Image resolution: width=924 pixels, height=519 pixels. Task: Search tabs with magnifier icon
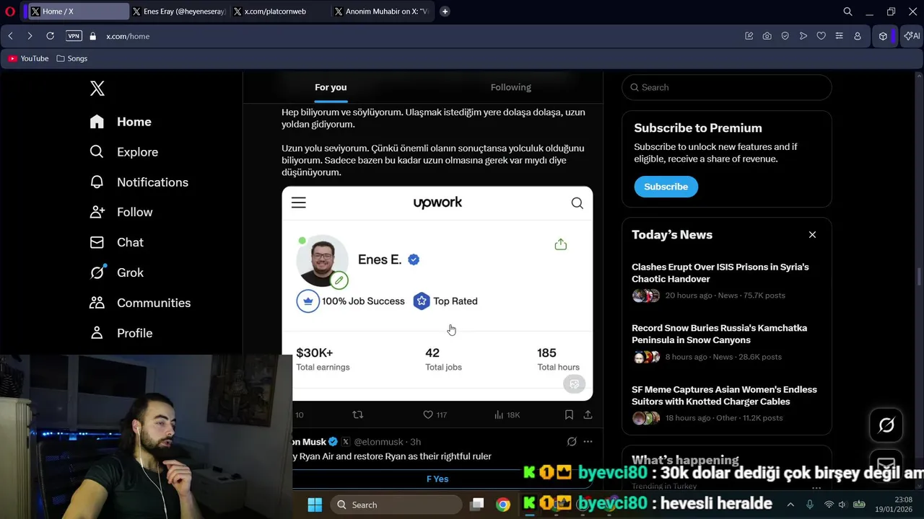847,12
